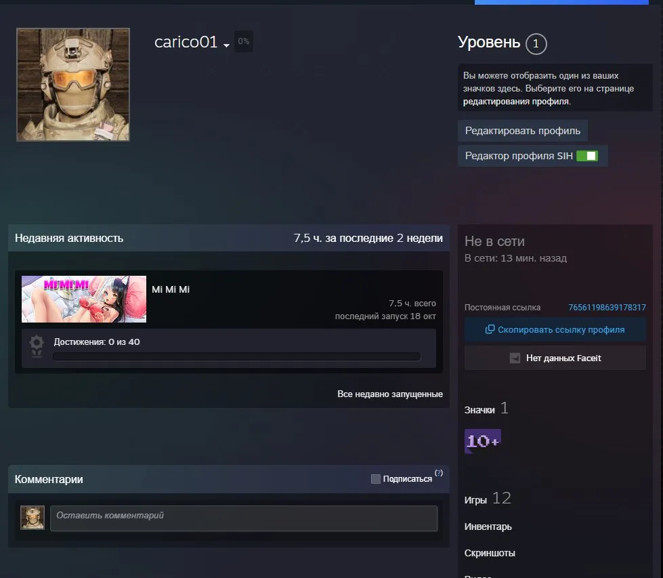
Task: Open 'Все недавно запущенные' games list
Action: (390, 394)
